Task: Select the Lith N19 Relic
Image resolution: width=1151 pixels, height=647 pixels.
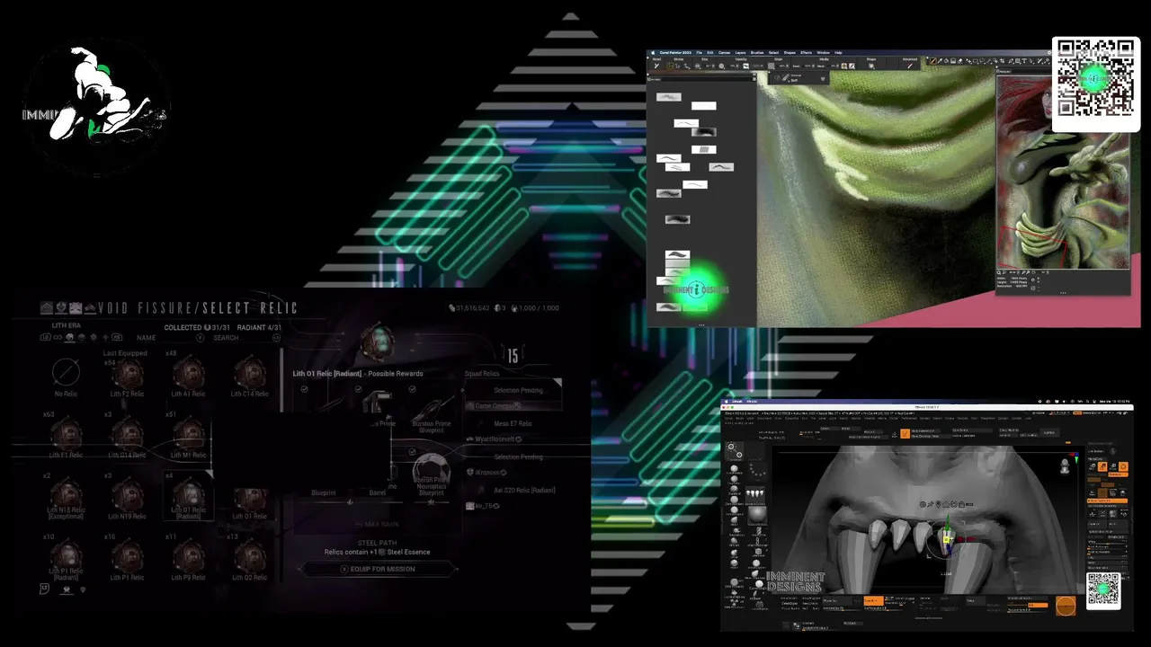Action: [x=127, y=499]
